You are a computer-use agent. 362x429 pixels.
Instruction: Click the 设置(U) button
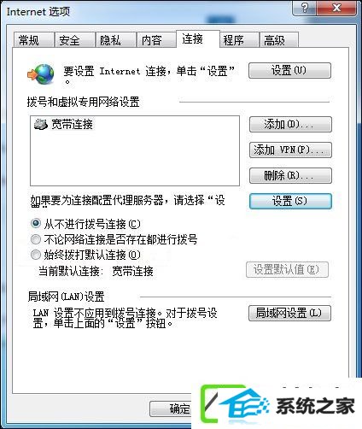[289, 70]
